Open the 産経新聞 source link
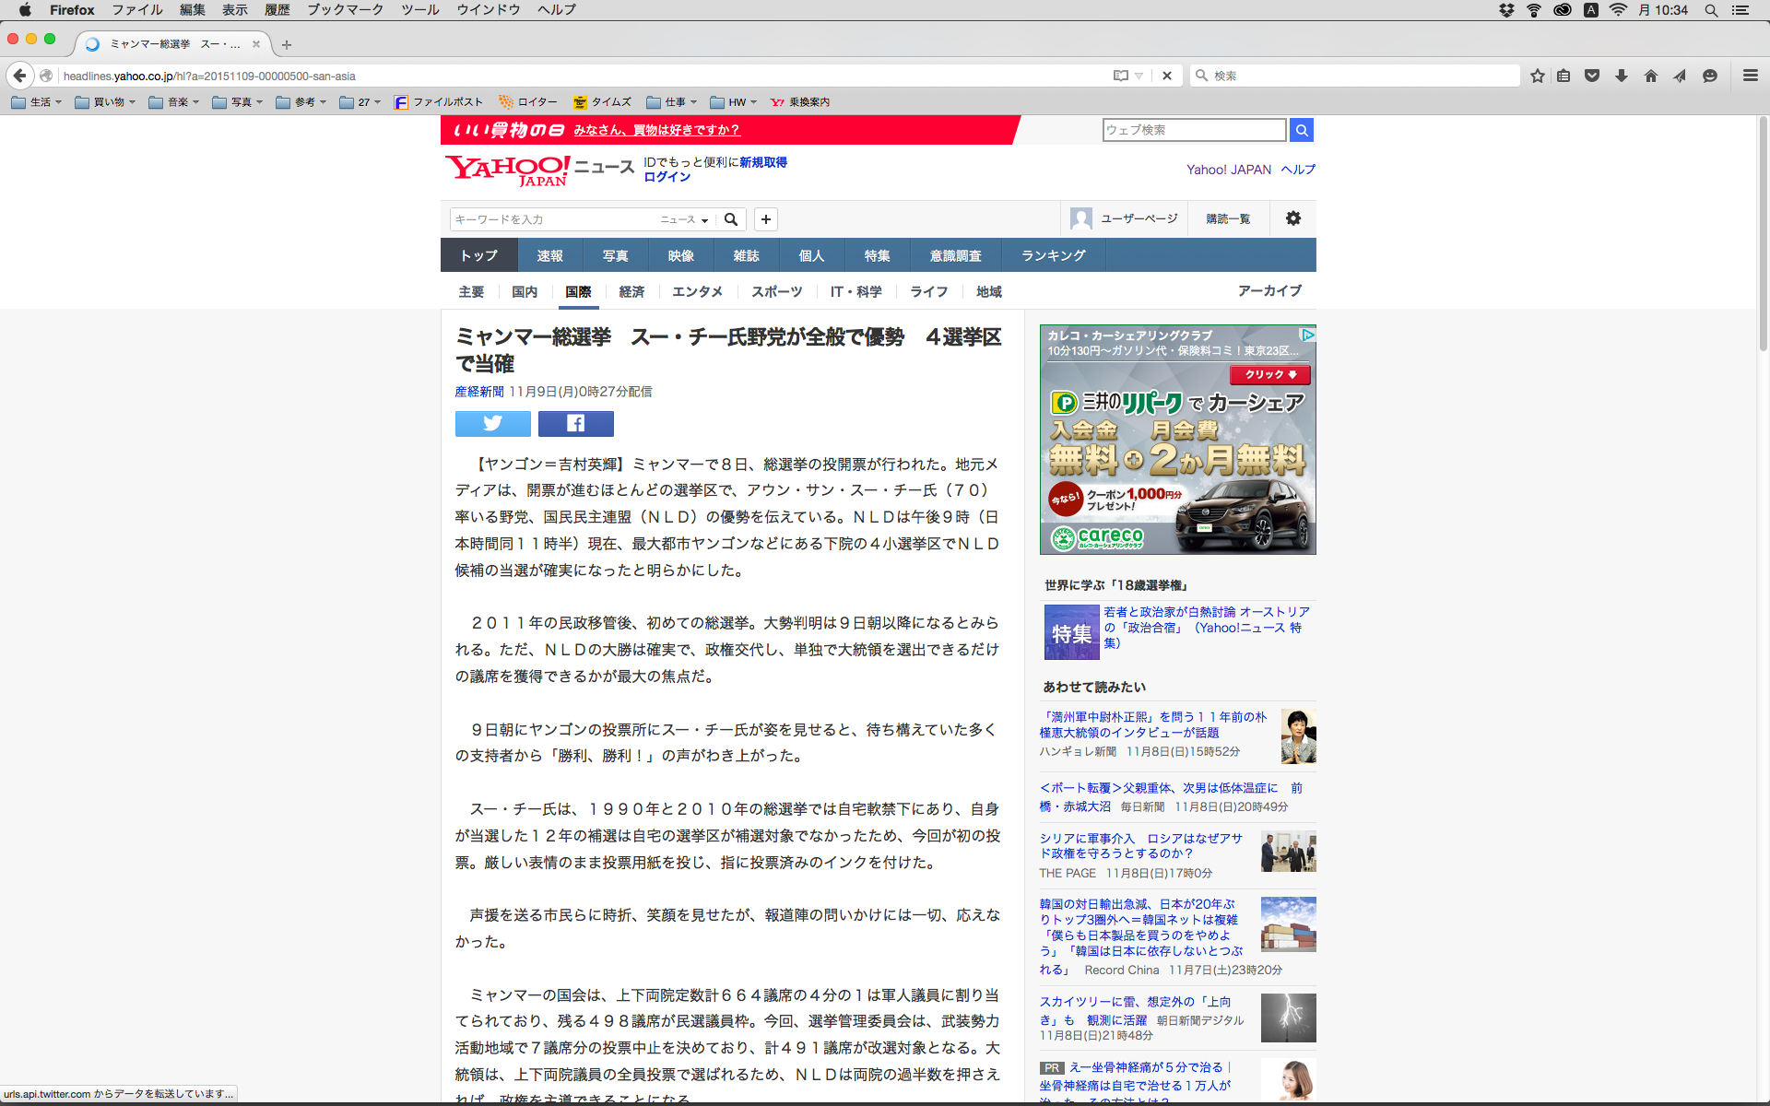The width and height of the screenshot is (1770, 1106). point(478,392)
